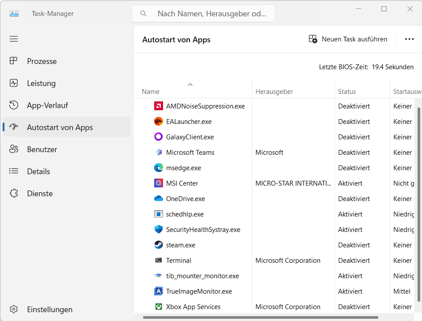
Task: Click the SecurityHealthSystray.exe shield icon
Action: pos(159,230)
